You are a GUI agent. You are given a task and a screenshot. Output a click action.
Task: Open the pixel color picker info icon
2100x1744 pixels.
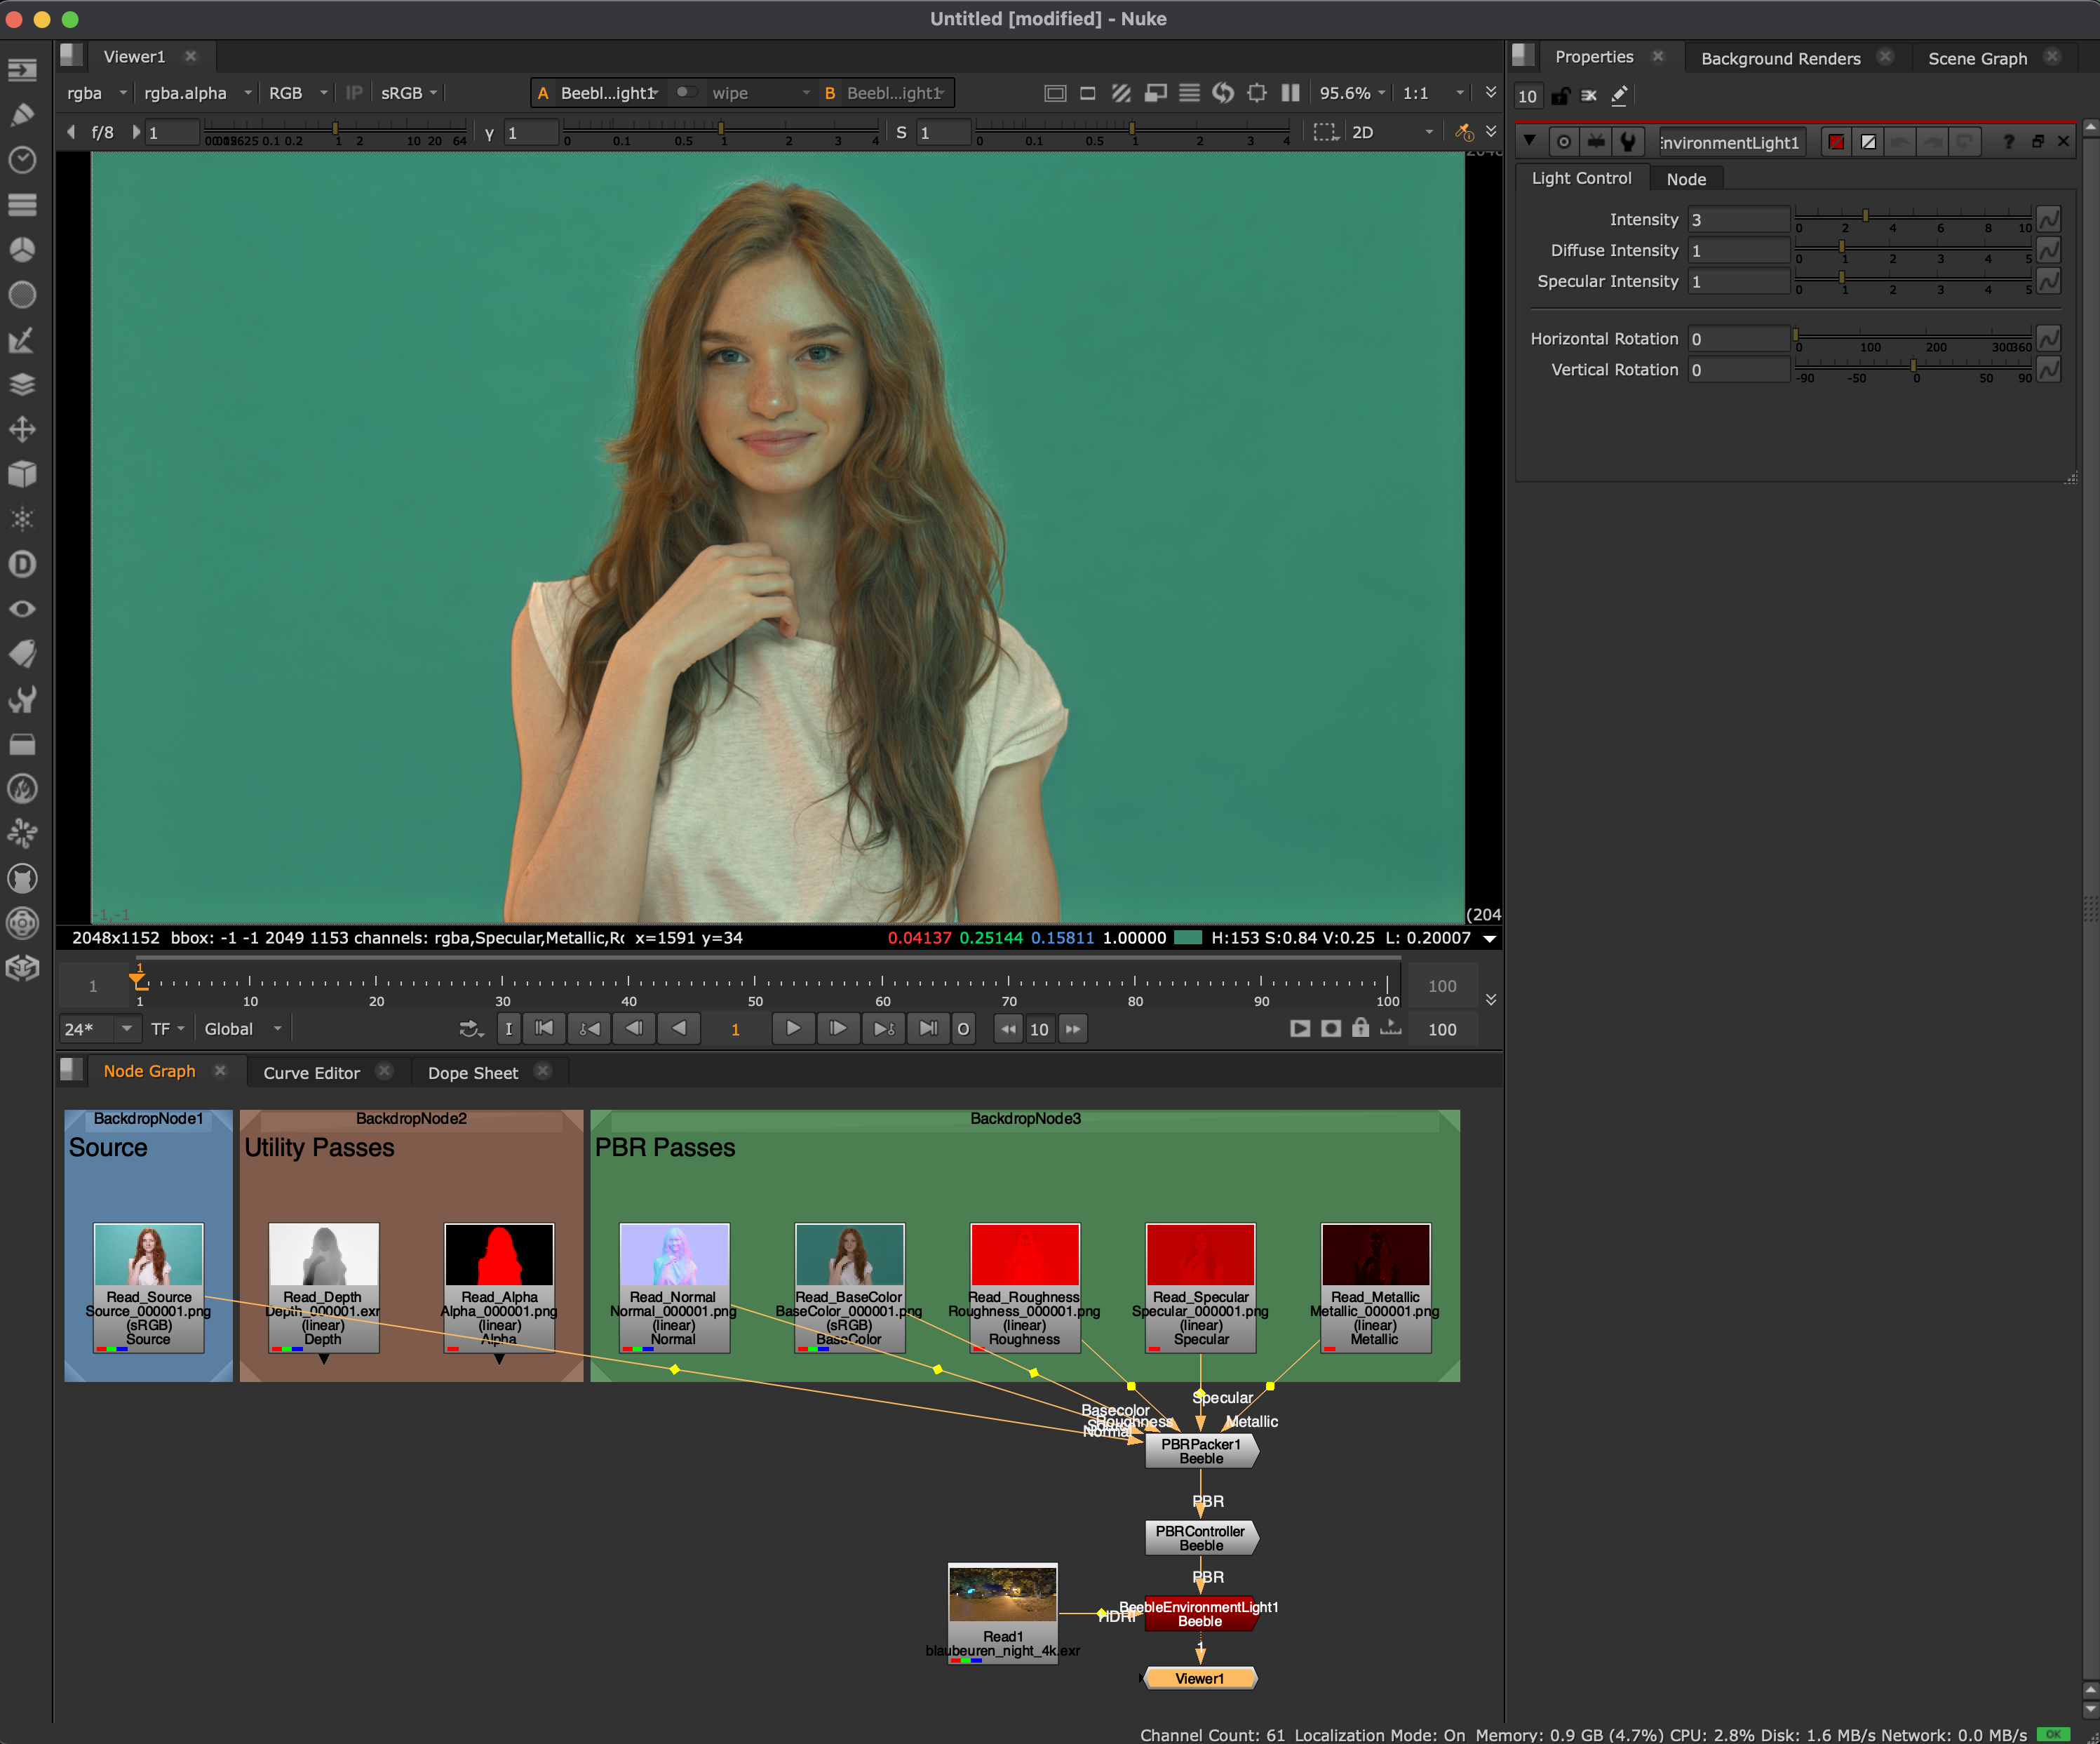pyautogui.click(x=1464, y=132)
